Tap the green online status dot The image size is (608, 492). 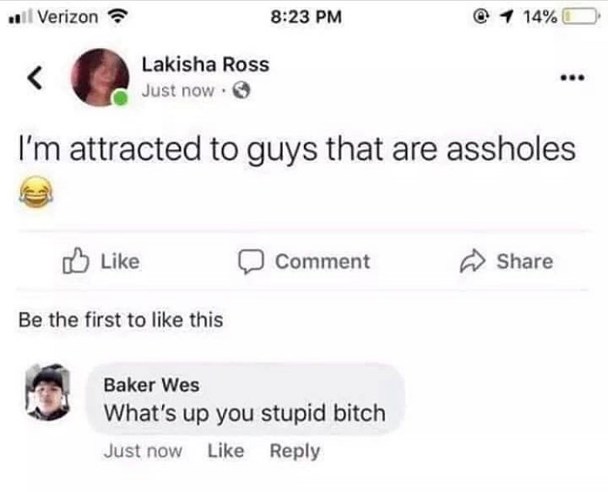pyautogui.click(x=121, y=97)
